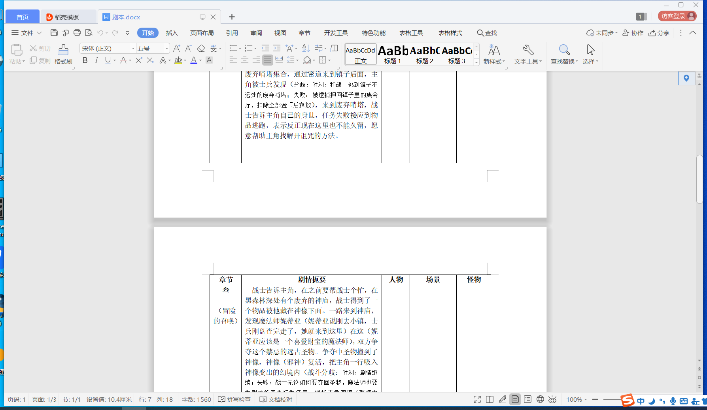Open the 表格工具 ribbon tab
This screenshot has width=707, height=410.
(411, 33)
